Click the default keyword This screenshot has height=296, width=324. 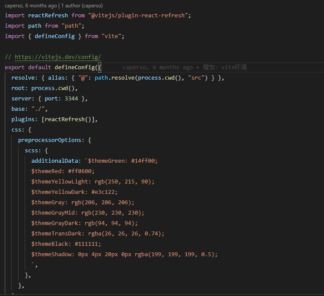tap(40, 68)
